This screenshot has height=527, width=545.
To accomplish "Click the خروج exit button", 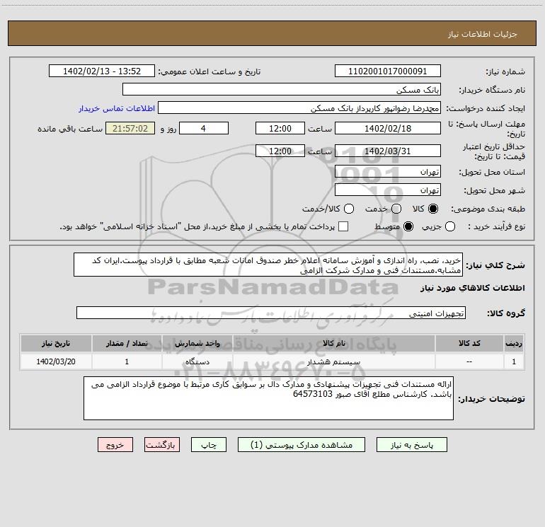I will pyautogui.click(x=115, y=445).
